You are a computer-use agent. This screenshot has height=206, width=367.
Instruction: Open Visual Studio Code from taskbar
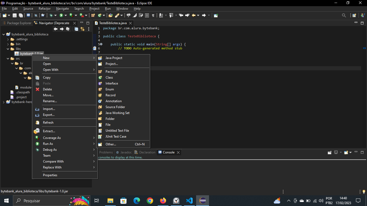click(189, 201)
